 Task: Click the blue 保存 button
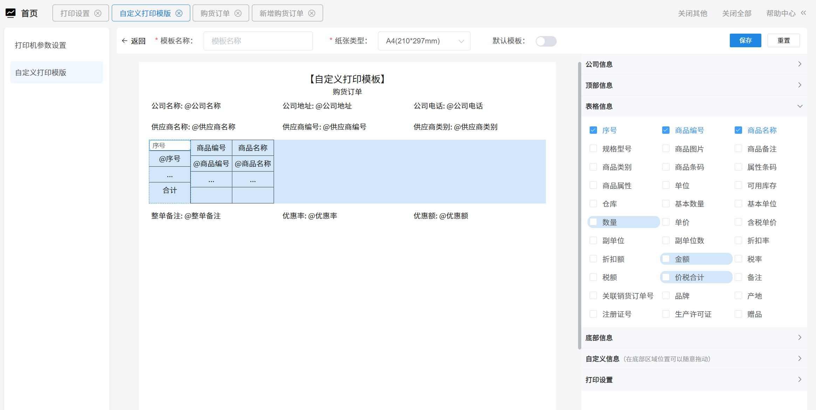[x=745, y=41]
